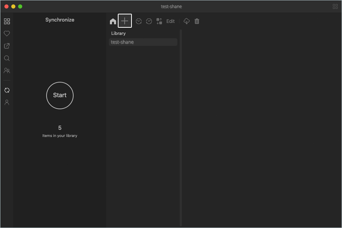
Task: Select the synchronize arrows icon in sidebar
Action: [x=7, y=90]
